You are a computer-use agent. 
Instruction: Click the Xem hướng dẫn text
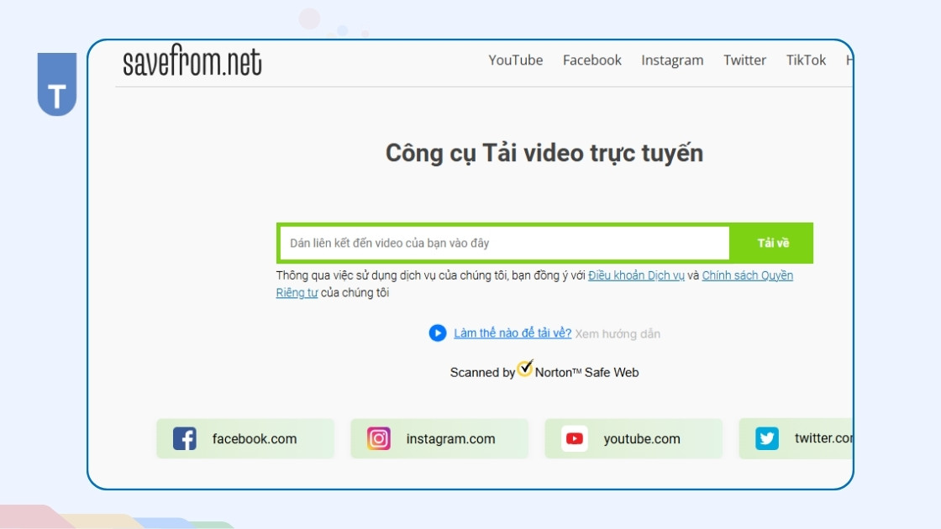click(618, 334)
